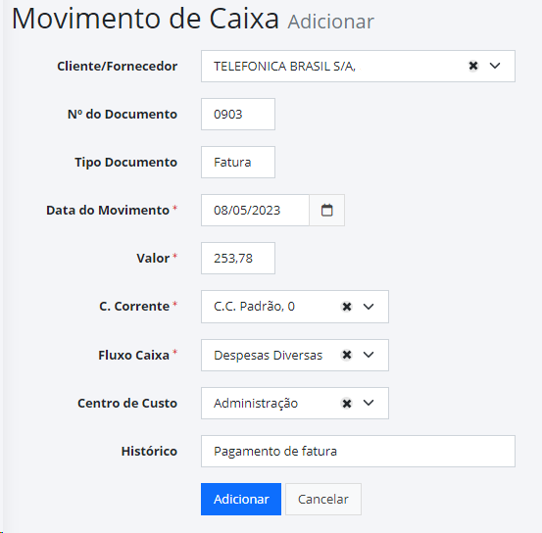Select the TELEFONICA BRASIL S/A combo text
Screen dimensions: 542x533
(284, 66)
